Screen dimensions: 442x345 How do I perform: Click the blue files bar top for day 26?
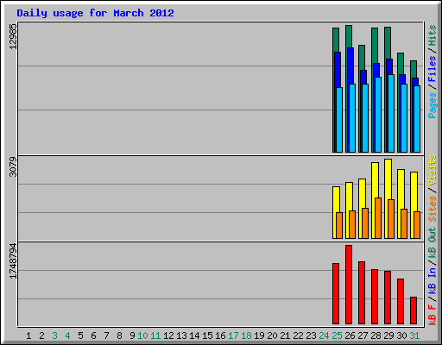[350, 66]
